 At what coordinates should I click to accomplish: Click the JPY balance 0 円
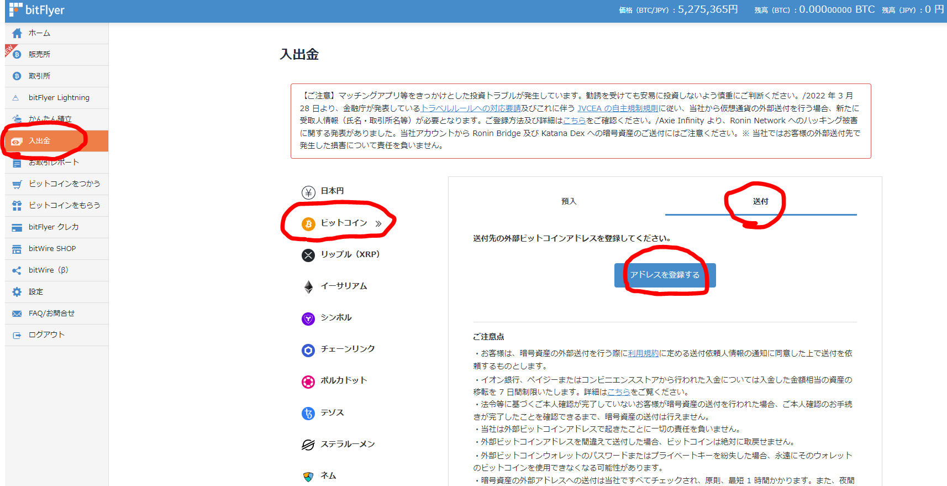coord(934,9)
